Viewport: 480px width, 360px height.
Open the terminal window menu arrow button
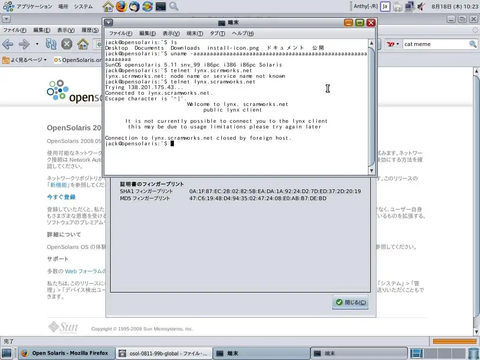109,22
